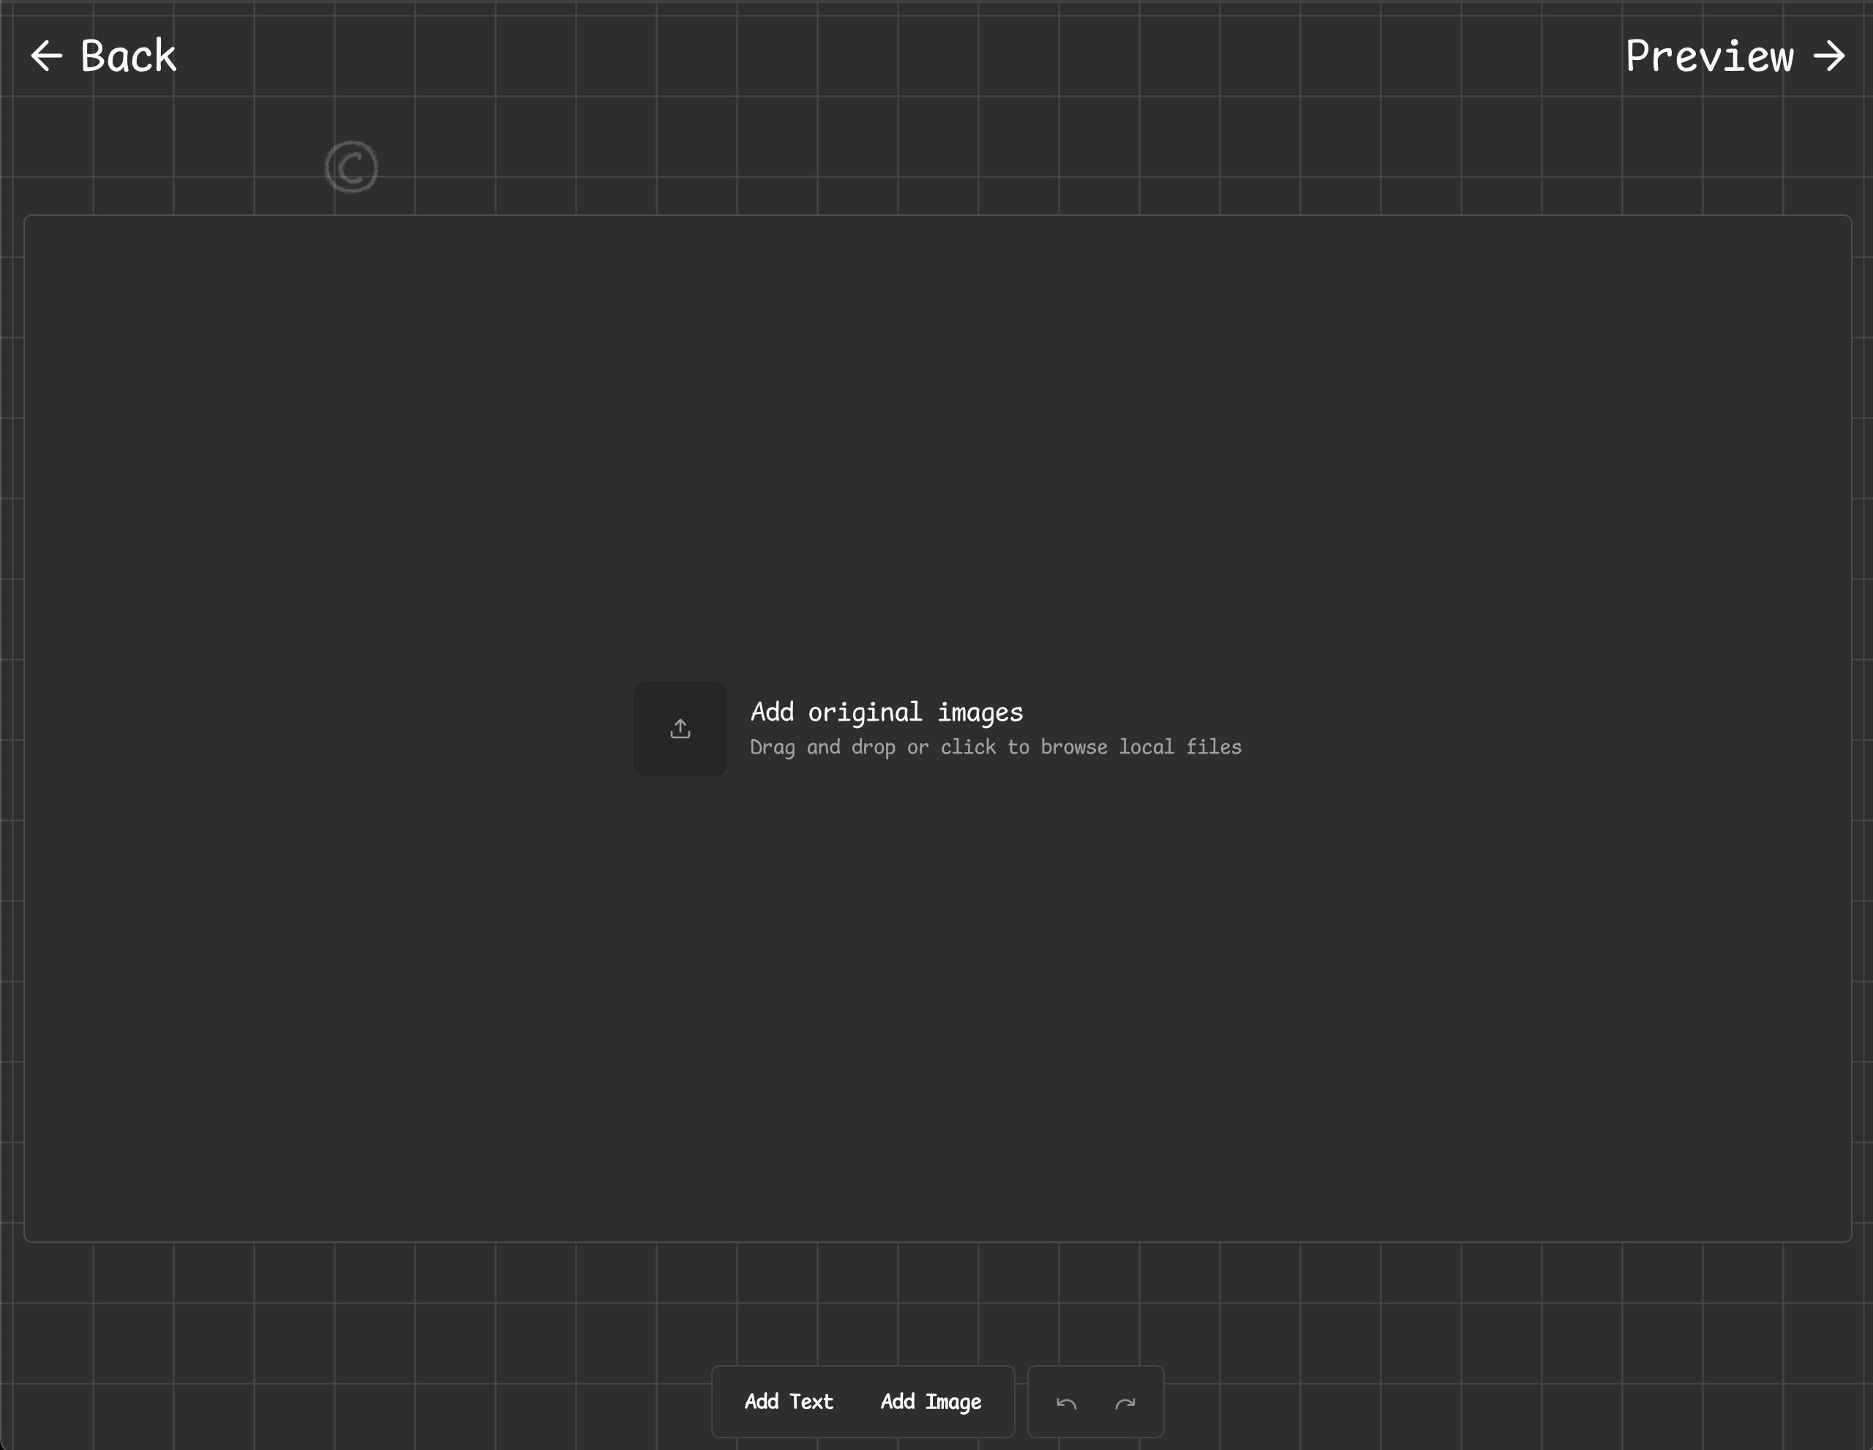Redo the last action
Screen dimensions: 1873x1450
point(1125,1403)
